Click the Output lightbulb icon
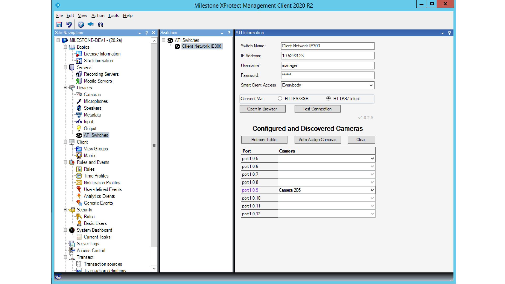This screenshot has width=505, height=284. (x=79, y=128)
